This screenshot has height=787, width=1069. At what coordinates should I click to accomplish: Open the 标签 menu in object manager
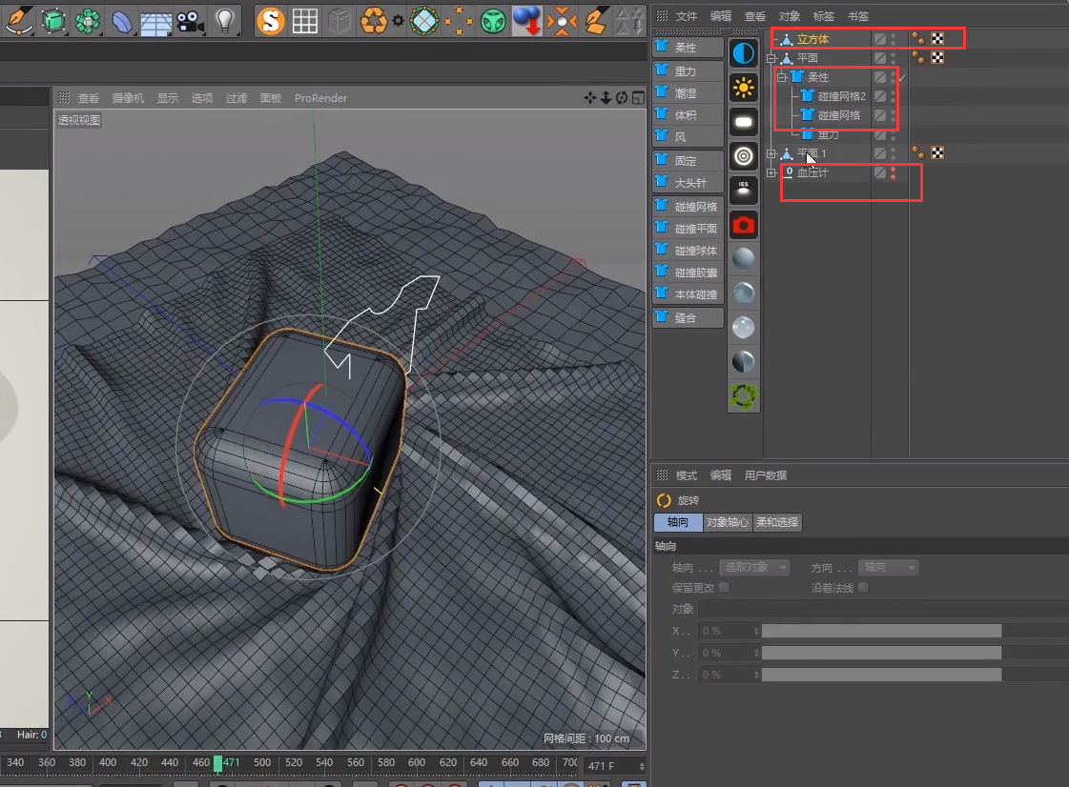tap(823, 16)
